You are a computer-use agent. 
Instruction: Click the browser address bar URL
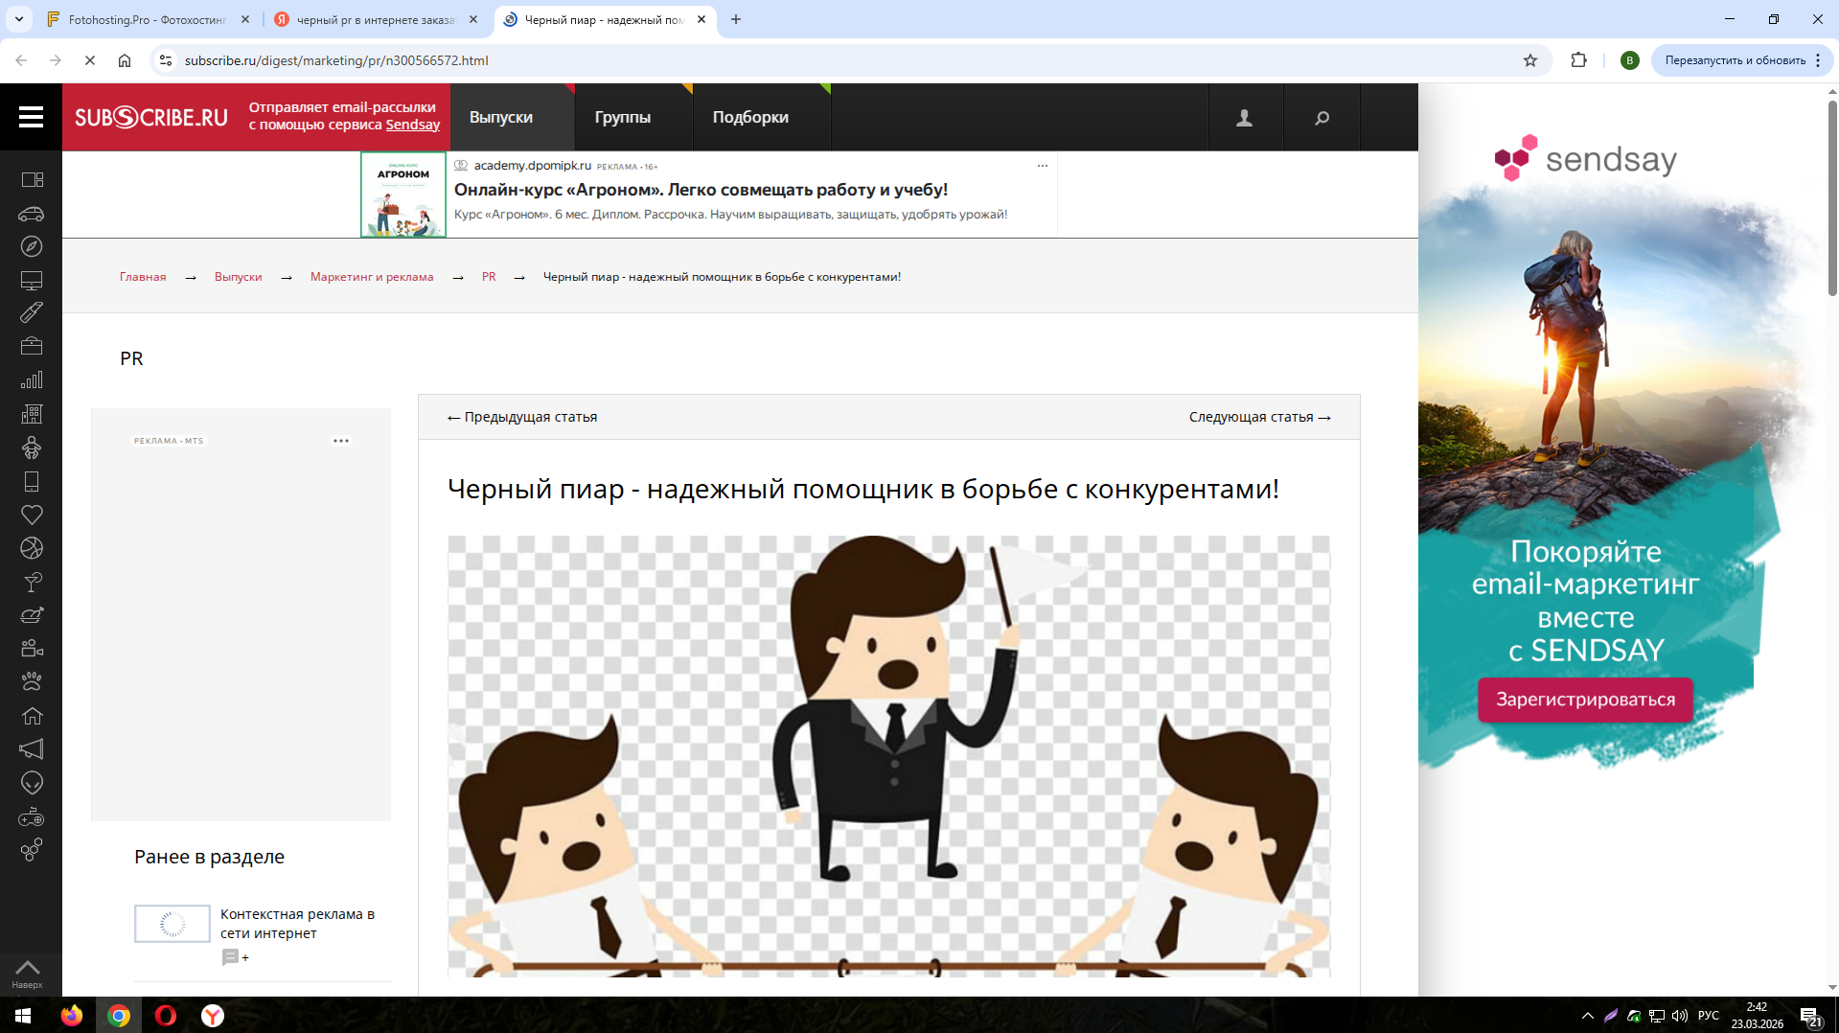(336, 60)
